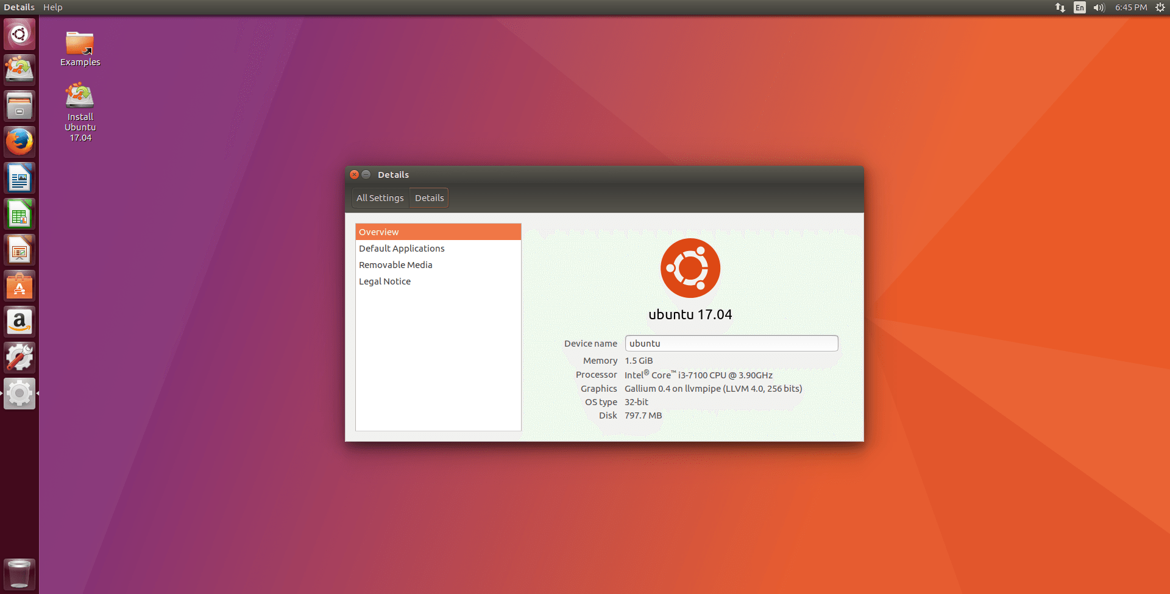Open the Examples folder on the desktop
The width and height of the screenshot is (1170, 594).
tap(80, 48)
